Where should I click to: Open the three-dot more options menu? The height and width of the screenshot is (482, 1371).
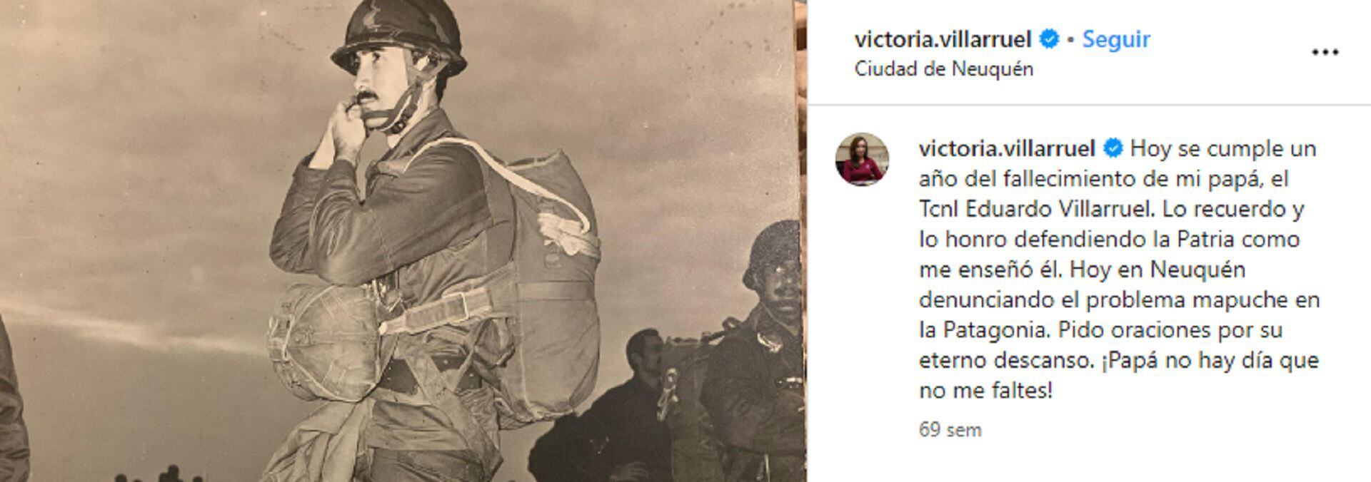point(1325,52)
